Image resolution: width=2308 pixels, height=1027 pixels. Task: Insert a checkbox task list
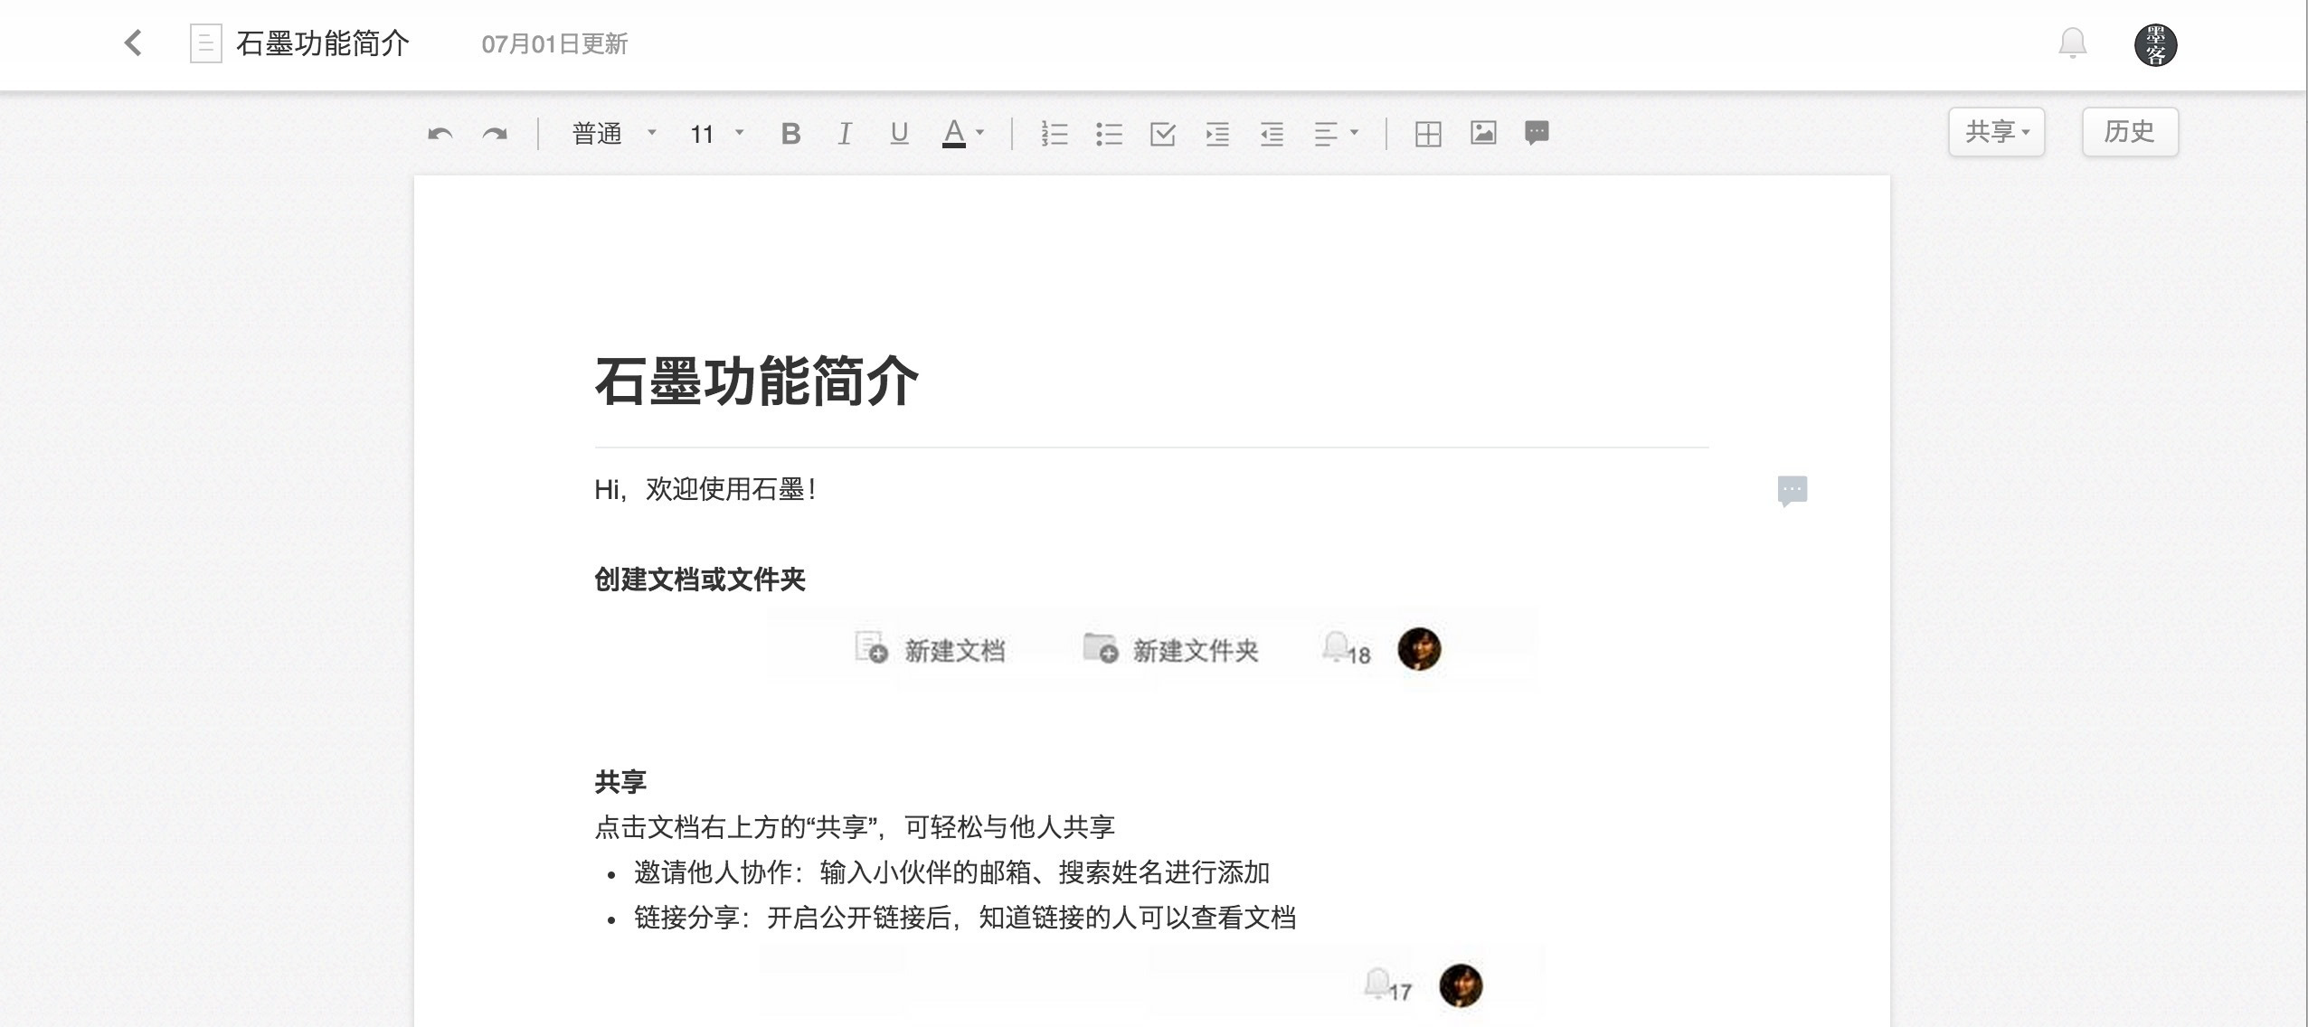1163,134
